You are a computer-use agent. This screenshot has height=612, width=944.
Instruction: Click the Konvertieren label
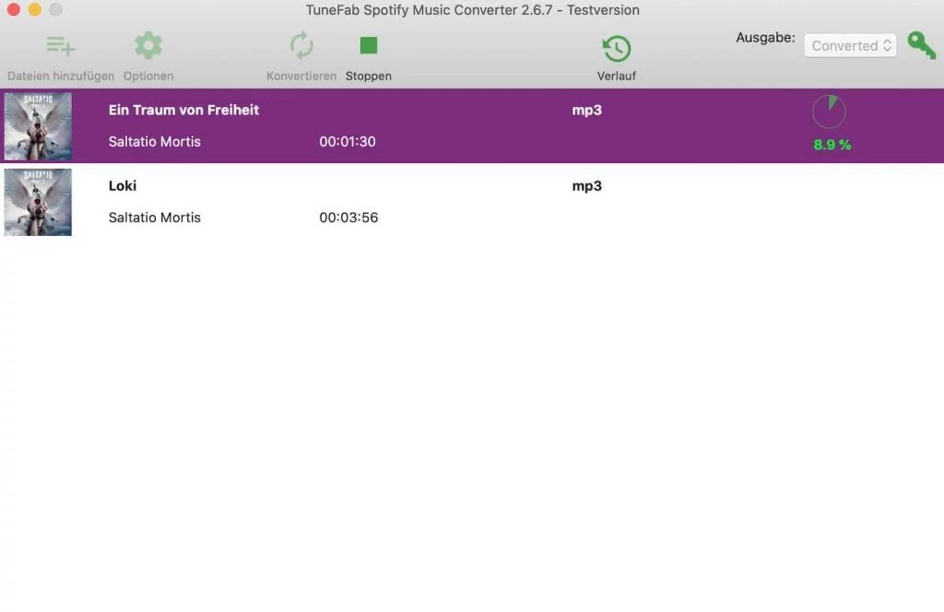pyautogui.click(x=301, y=76)
